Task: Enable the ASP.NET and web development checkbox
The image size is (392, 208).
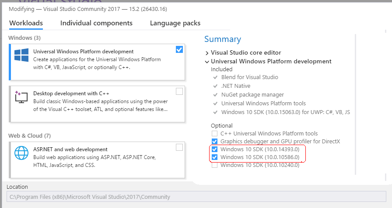Action: (179, 147)
